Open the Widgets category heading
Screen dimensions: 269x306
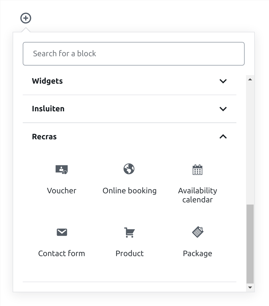point(47,81)
